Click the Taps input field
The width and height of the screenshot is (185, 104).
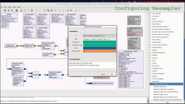pyautogui.click(x=99, y=48)
